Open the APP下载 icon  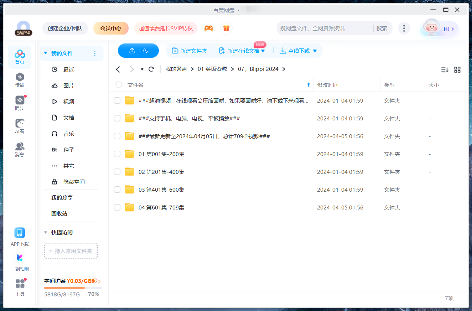[20, 237]
